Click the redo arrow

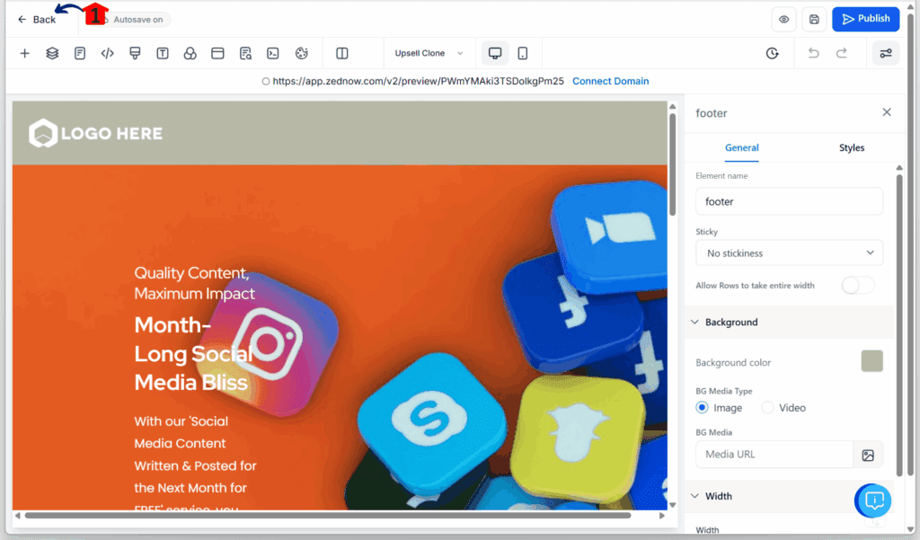tap(841, 53)
